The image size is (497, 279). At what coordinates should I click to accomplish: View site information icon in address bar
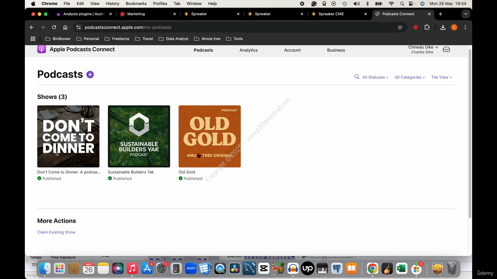(x=78, y=27)
